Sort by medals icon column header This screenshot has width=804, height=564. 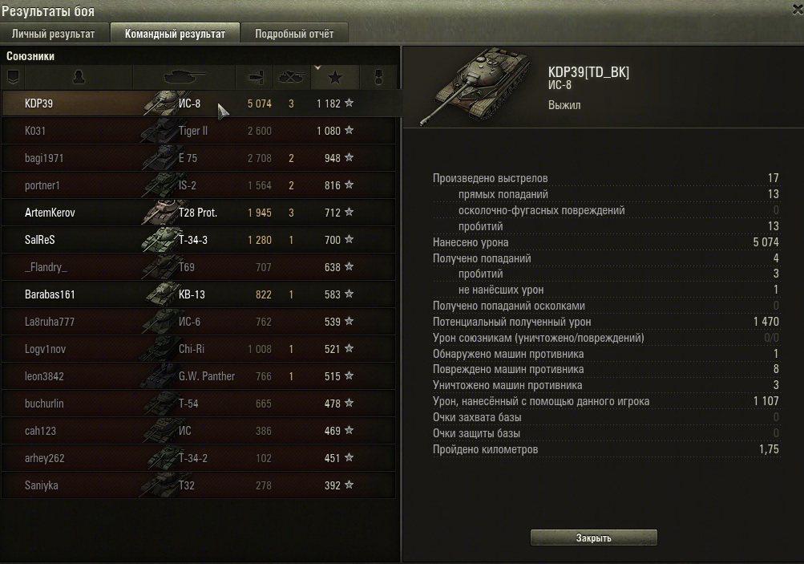click(x=378, y=78)
